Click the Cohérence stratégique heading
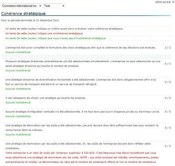175x166 pixels. click(x=23, y=13)
